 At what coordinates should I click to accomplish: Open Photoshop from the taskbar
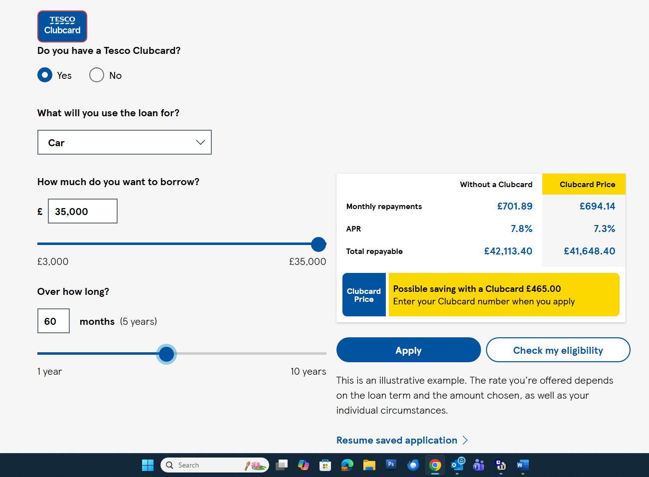[x=391, y=465]
